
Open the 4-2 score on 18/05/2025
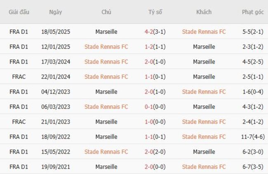tap(150, 31)
